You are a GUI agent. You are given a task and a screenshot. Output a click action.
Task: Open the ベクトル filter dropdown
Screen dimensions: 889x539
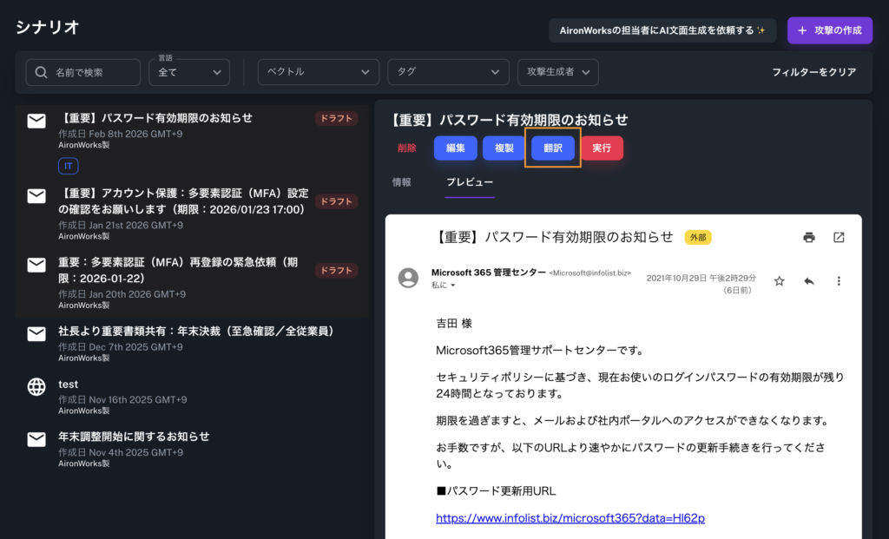(x=319, y=72)
